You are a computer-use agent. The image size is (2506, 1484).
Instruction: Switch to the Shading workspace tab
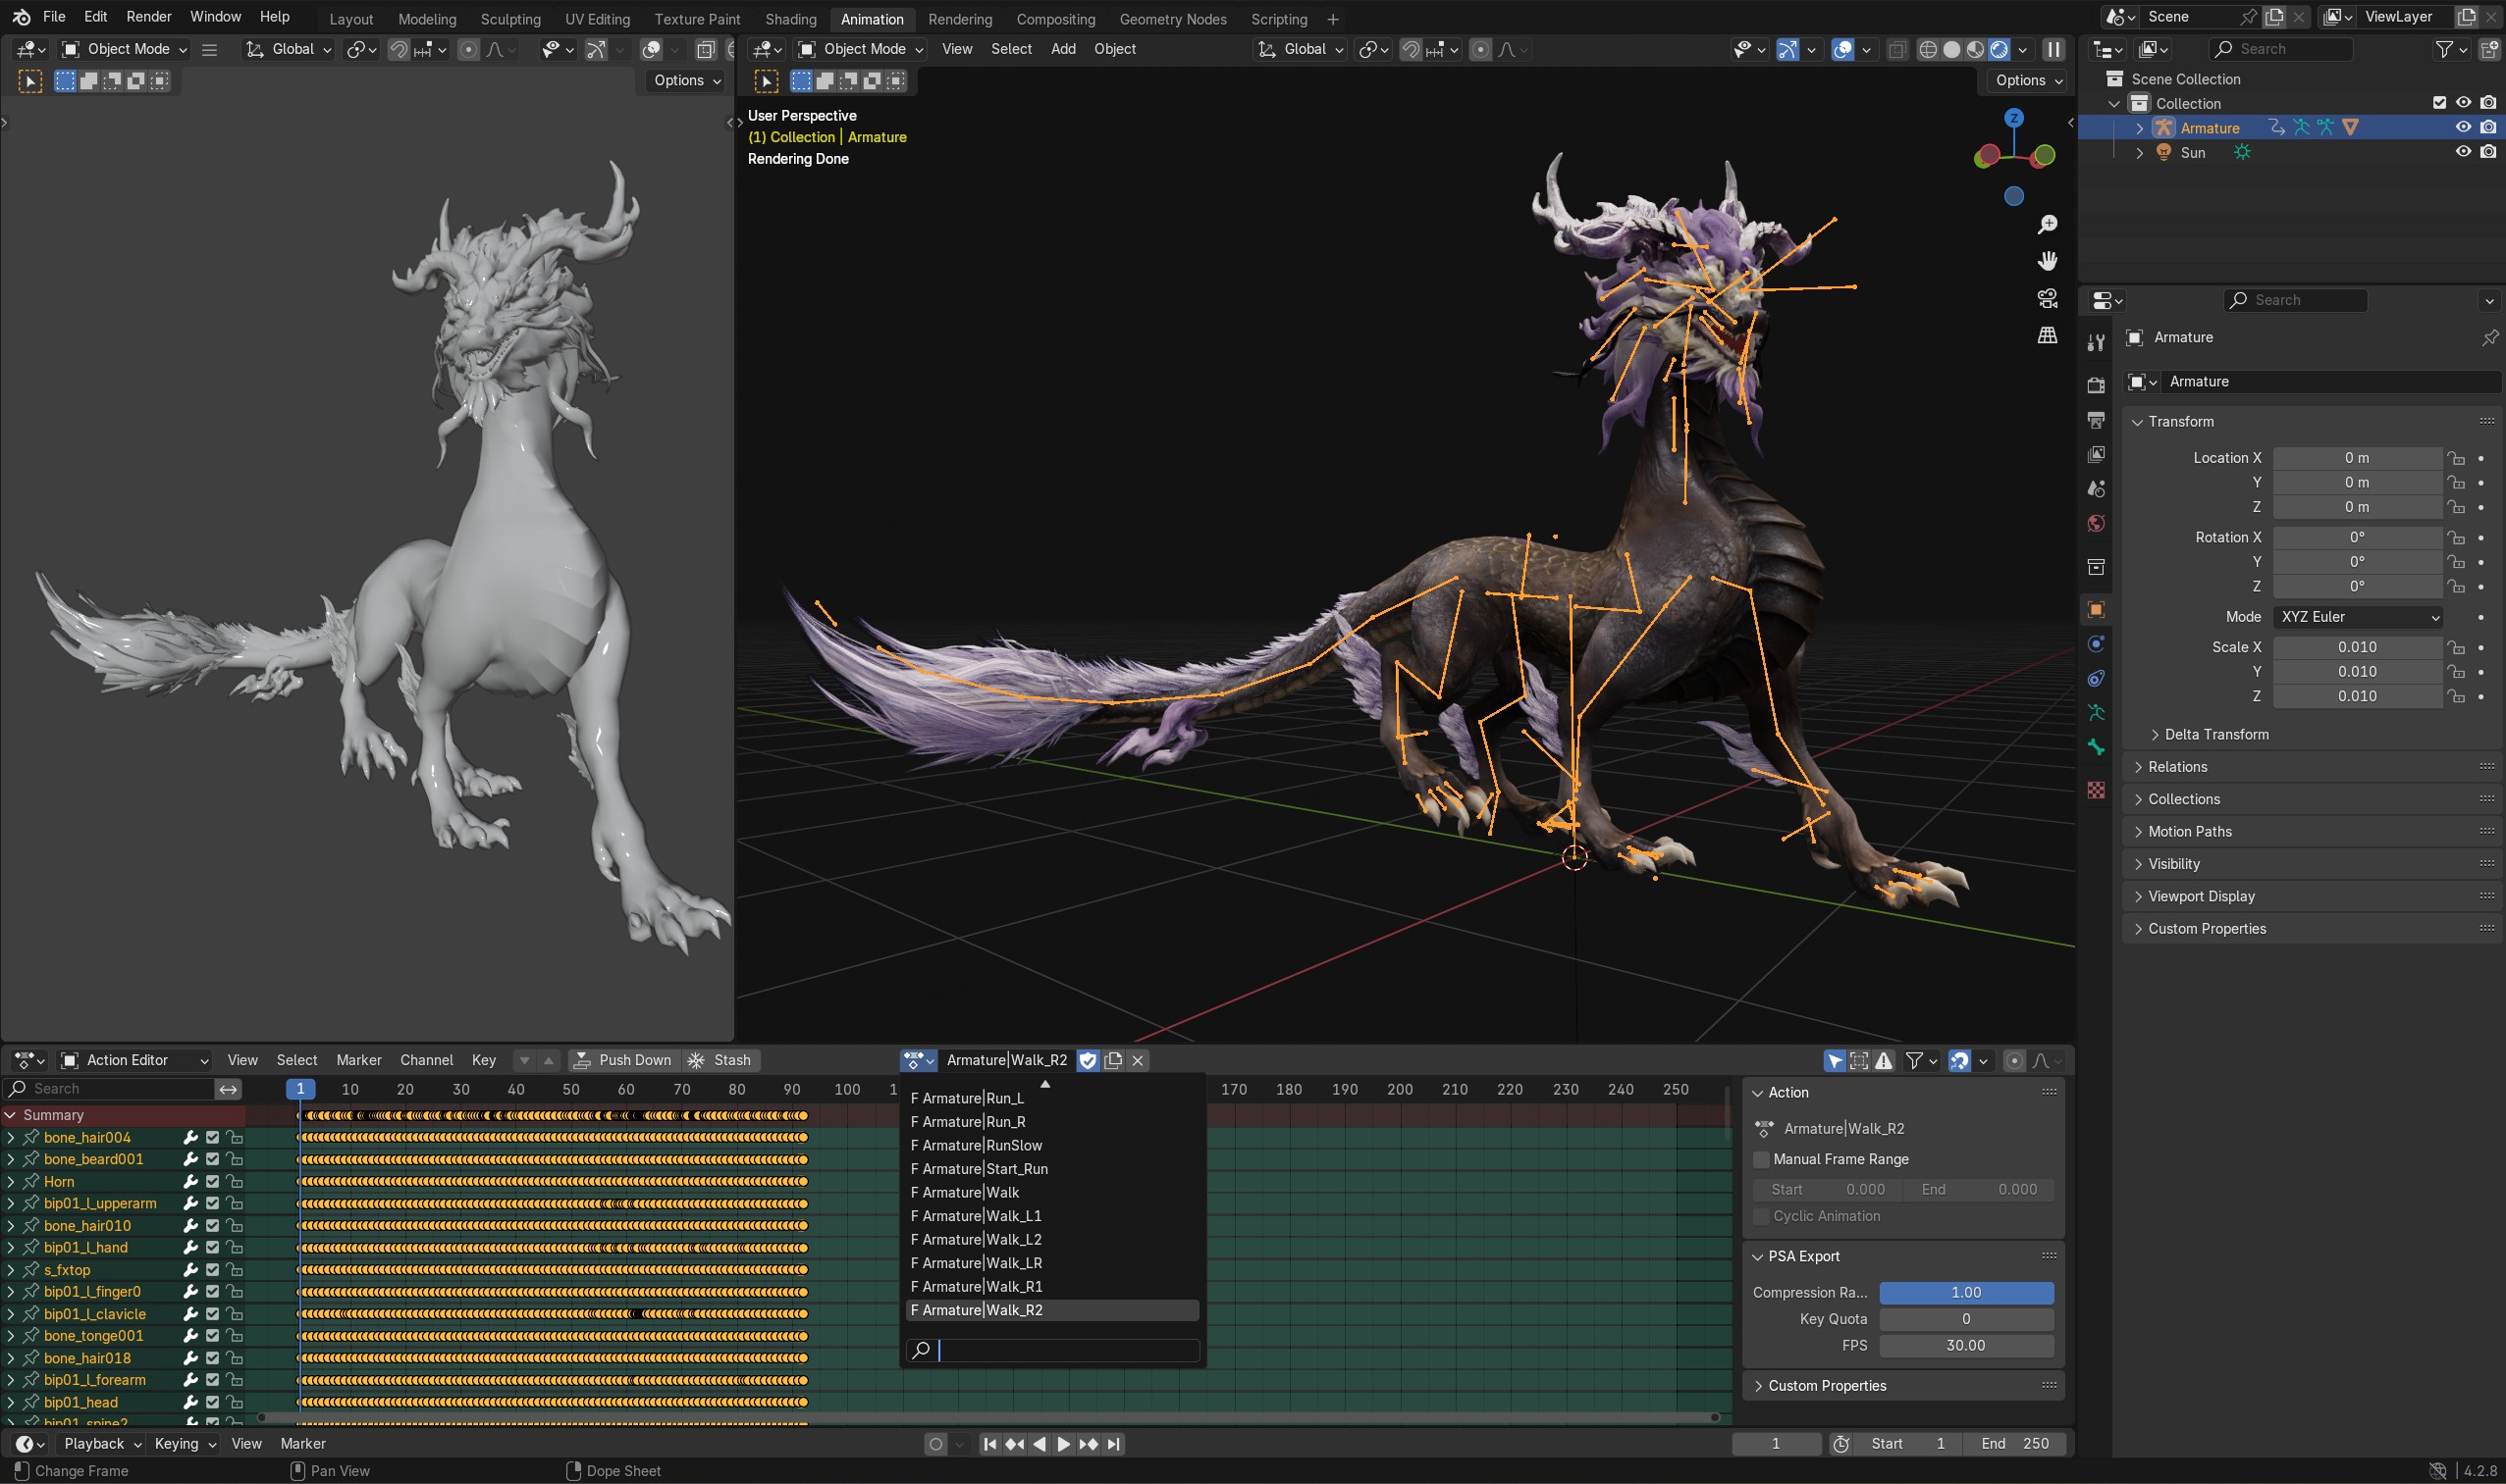click(789, 18)
